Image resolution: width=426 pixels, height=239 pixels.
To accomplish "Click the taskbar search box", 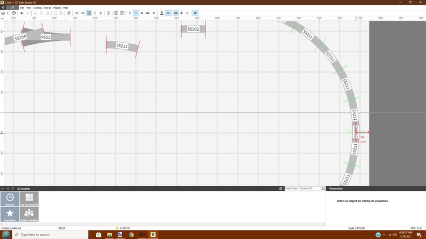I will 51,234.
